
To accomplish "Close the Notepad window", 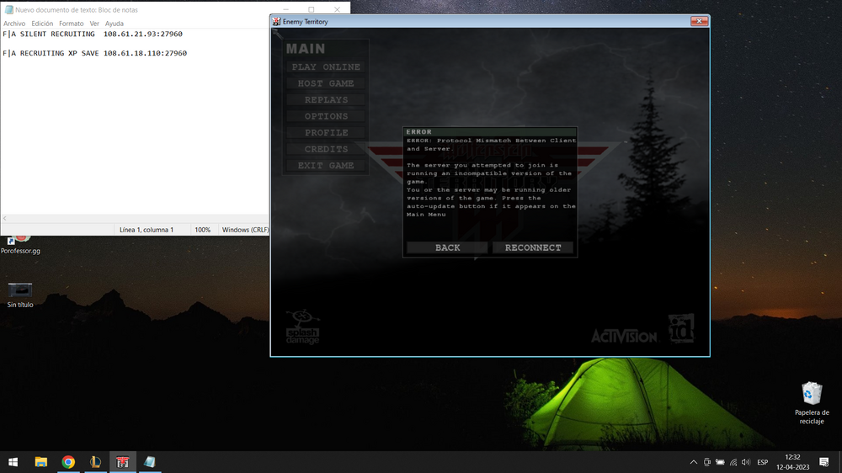I will pos(338,9).
